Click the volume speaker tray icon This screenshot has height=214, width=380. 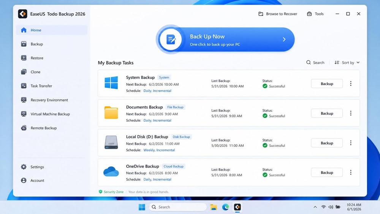[x=331, y=207]
